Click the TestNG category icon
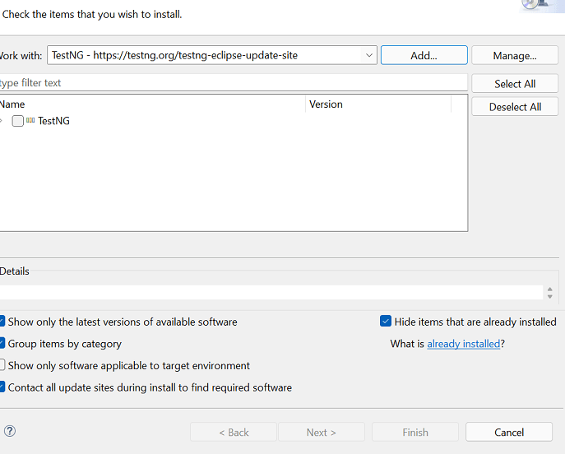 point(30,120)
